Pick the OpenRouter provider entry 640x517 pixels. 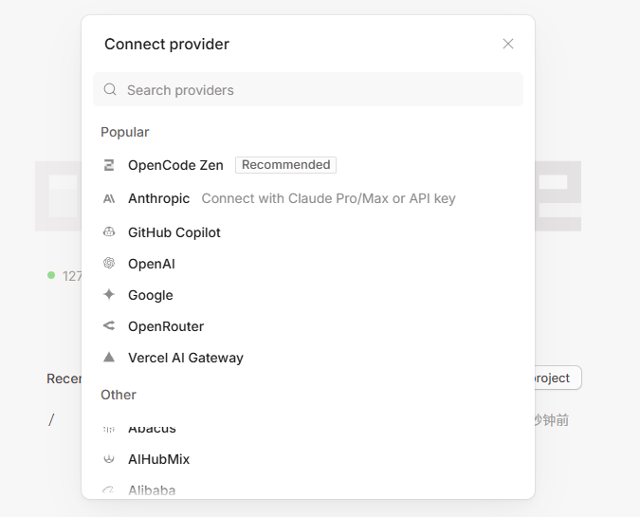coord(166,326)
